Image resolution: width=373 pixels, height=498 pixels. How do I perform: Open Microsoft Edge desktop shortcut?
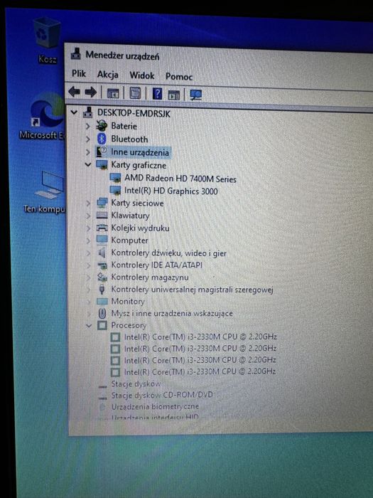tap(43, 117)
